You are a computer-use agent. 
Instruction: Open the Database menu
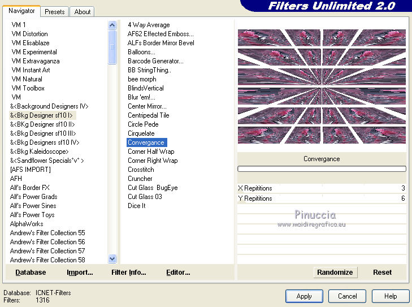point(31,273)
